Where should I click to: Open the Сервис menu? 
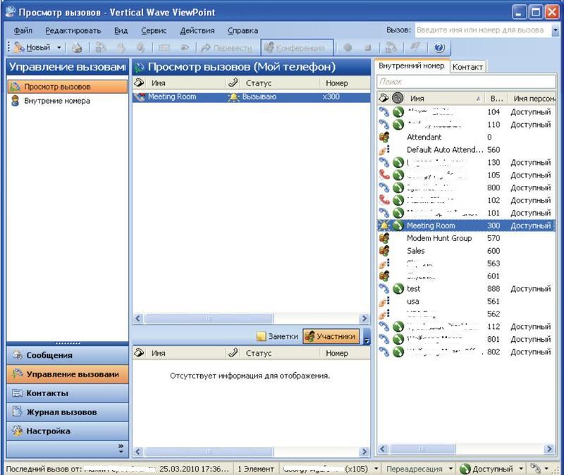point(154,31)
